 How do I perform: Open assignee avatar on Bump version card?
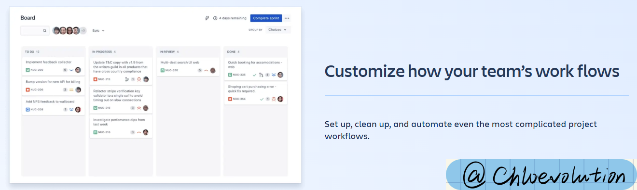(x=78, y=89)
